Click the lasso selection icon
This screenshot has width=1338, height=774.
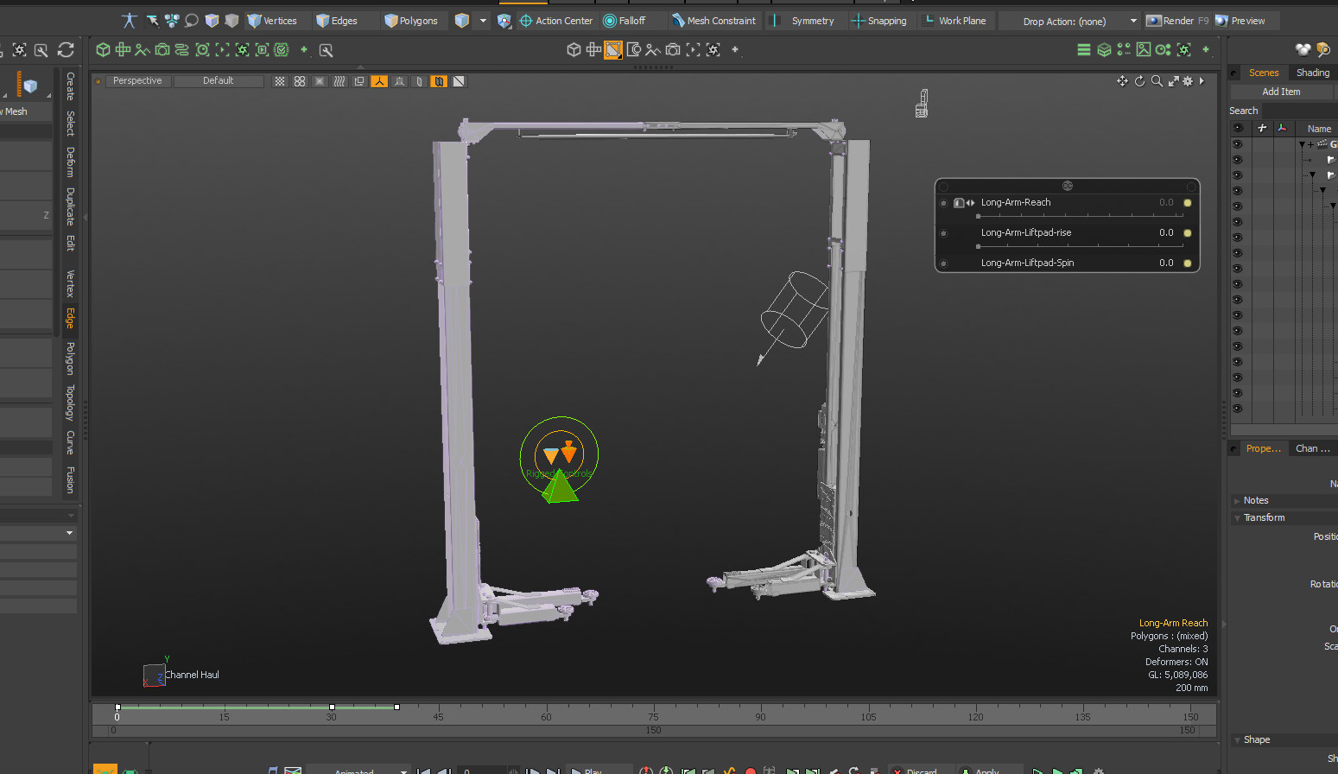coord(192,21)
